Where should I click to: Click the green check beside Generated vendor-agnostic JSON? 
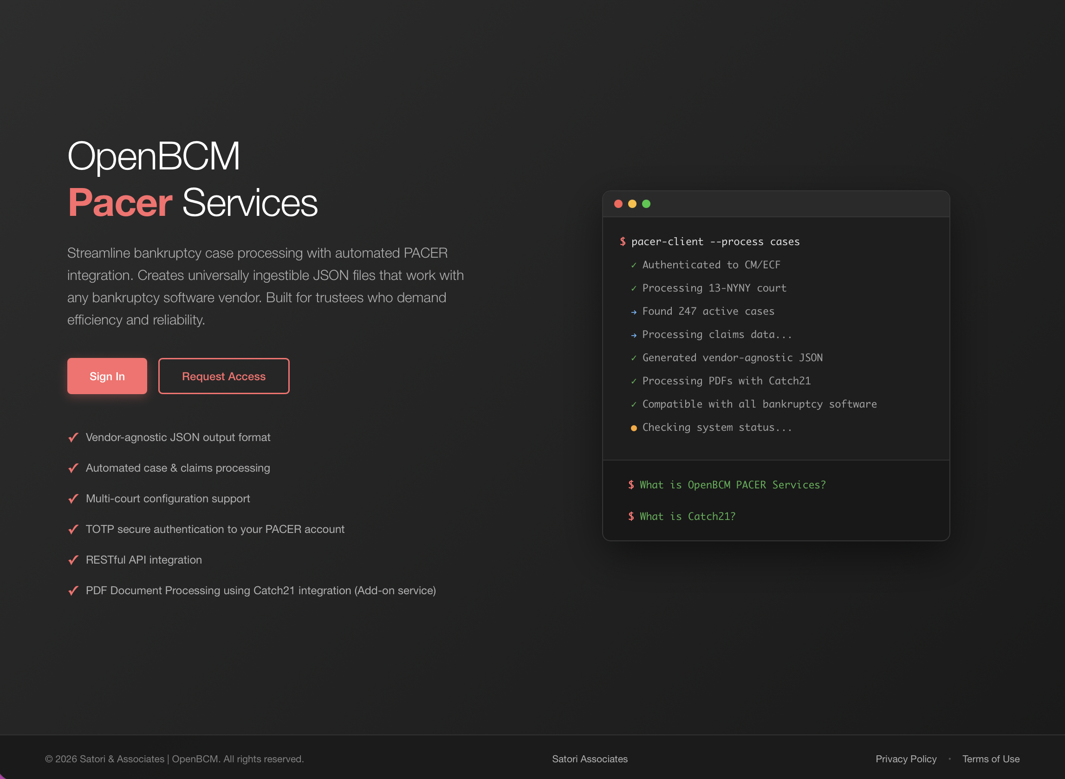pyautogui.click(x=634, y=358)
